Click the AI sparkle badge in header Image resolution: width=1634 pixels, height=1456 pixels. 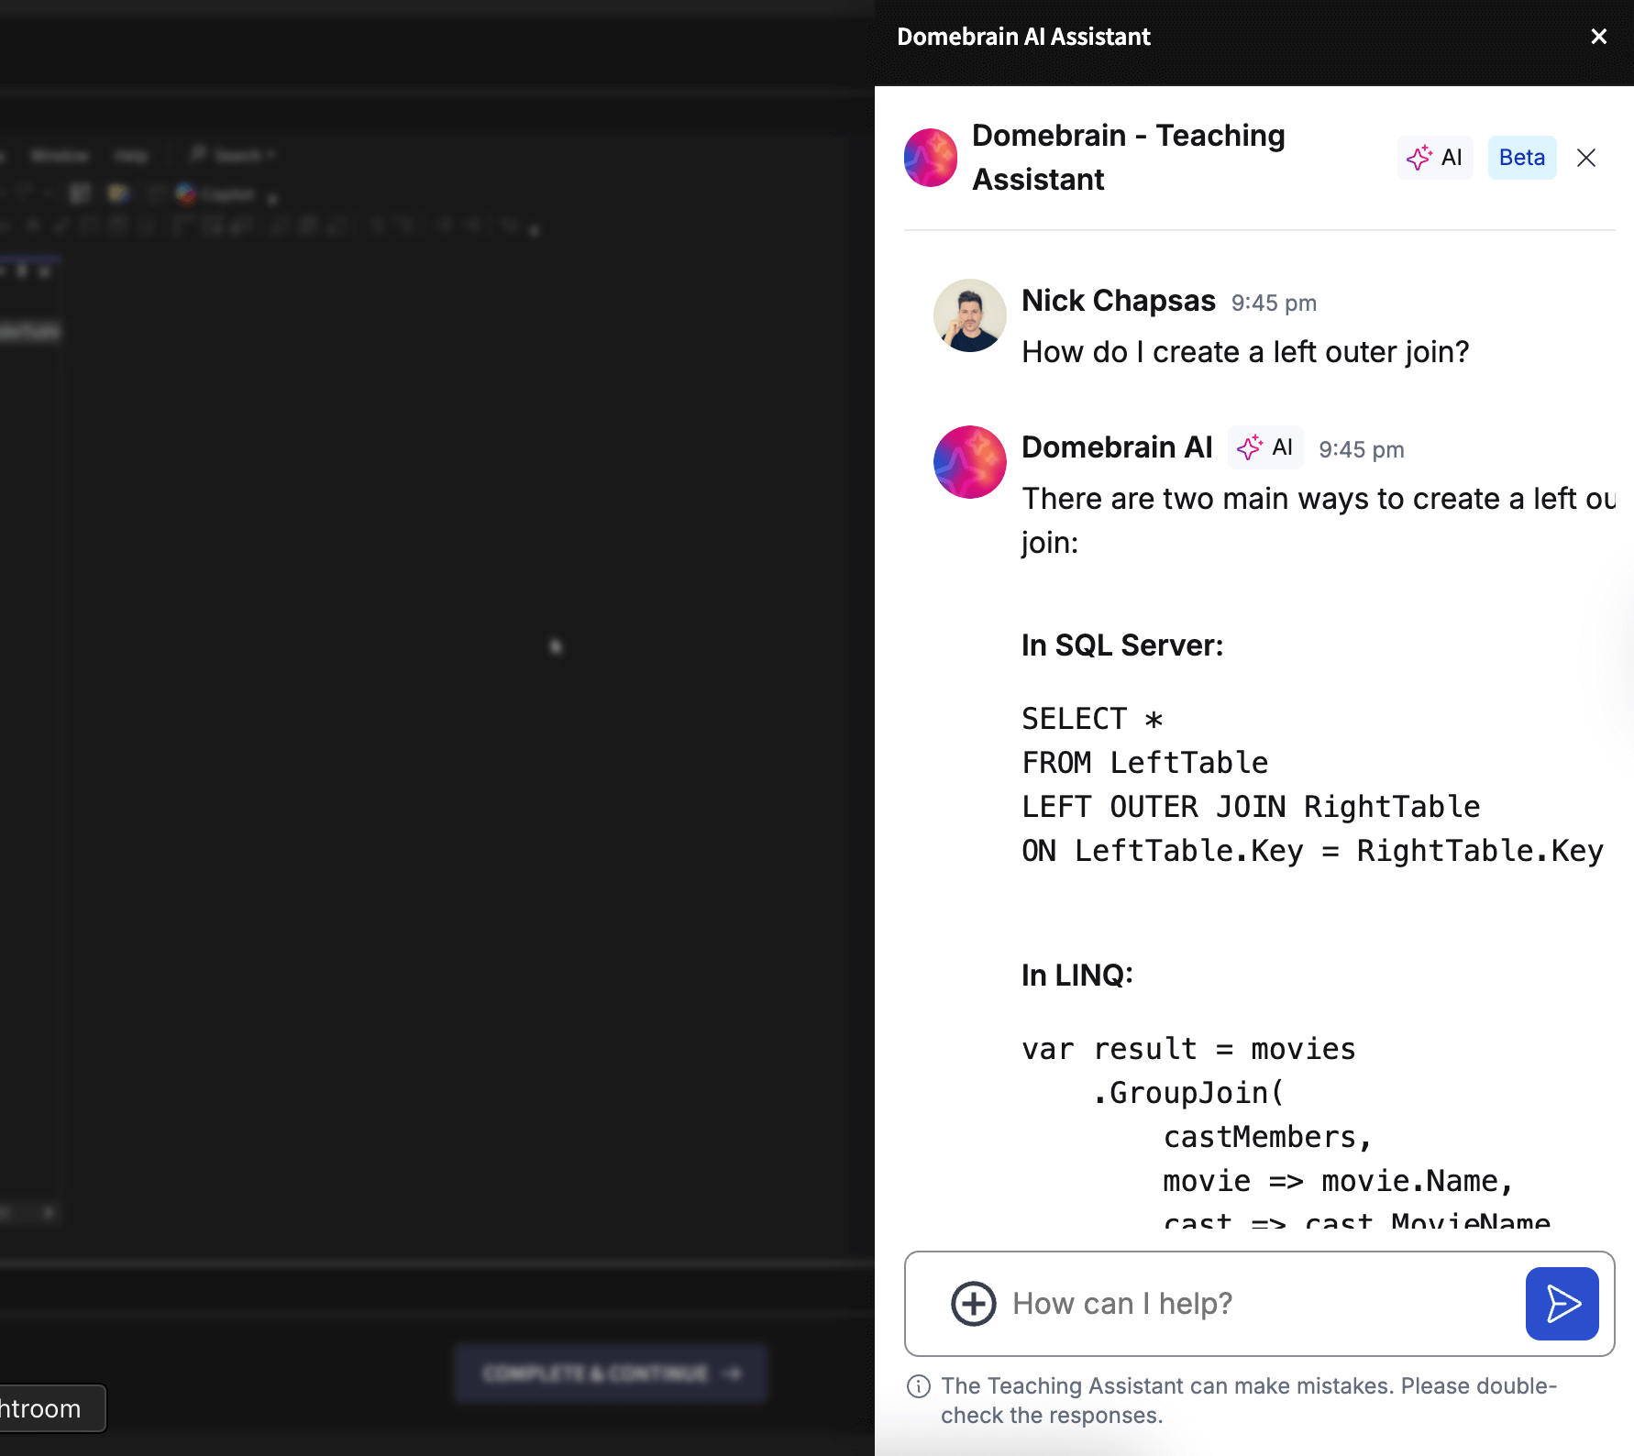point(1435,158)
